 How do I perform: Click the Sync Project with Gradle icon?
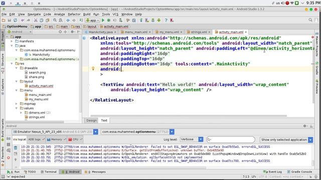click(141, 20)
